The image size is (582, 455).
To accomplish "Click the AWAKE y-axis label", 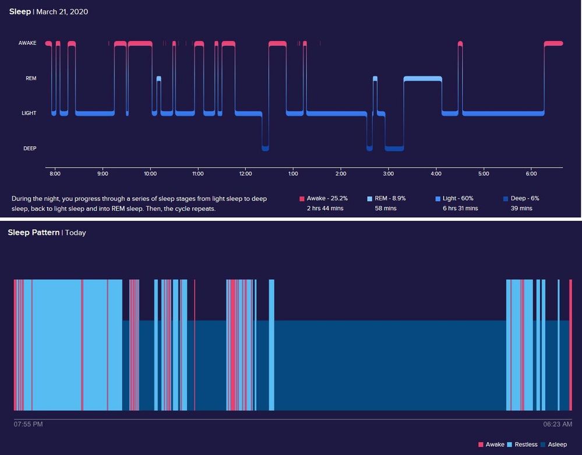I will [27, 43].
